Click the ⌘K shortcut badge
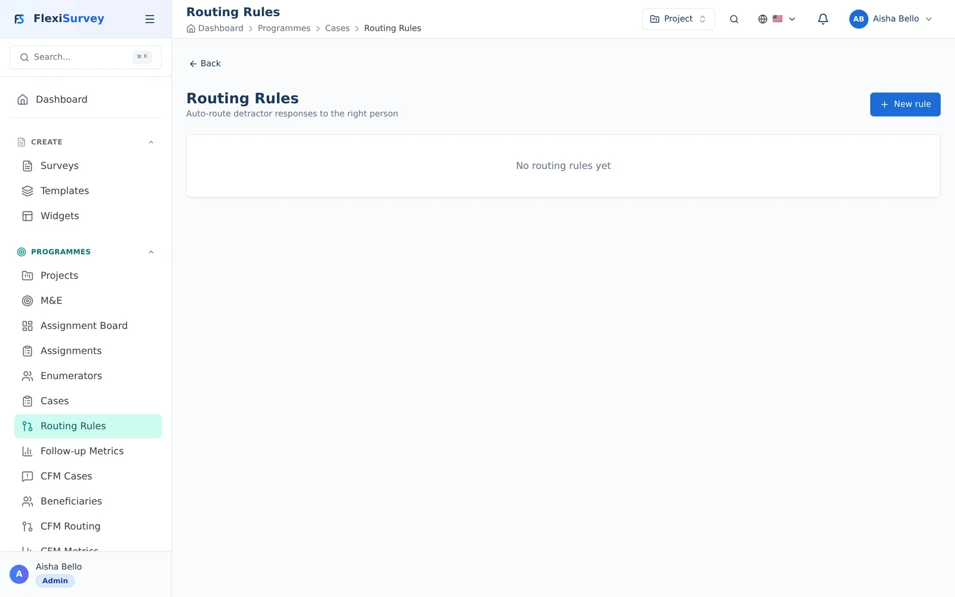 coord(142,57)
